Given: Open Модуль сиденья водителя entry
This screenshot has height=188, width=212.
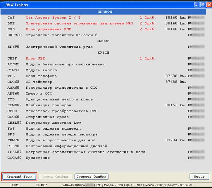Looking at the screenshot, I should click(53, 129).
